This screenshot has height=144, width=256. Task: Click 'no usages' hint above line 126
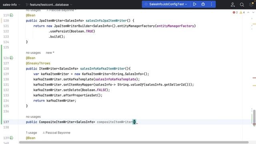(x=33, y=53)
